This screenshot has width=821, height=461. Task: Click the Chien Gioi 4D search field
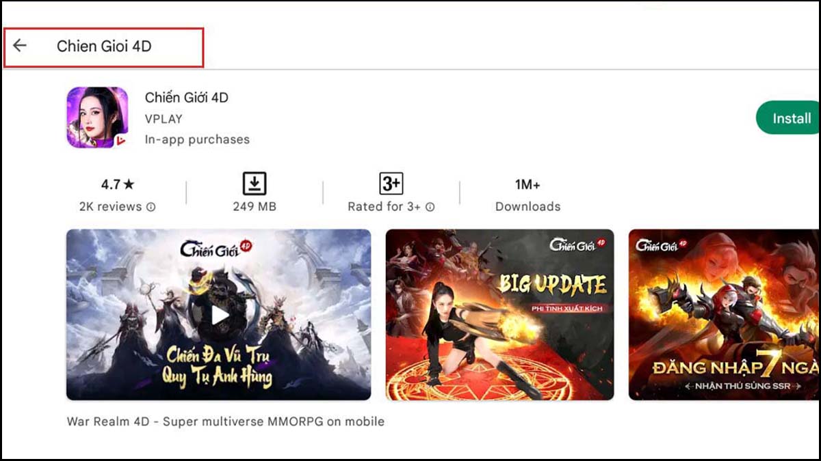click(x=104, y=46)
